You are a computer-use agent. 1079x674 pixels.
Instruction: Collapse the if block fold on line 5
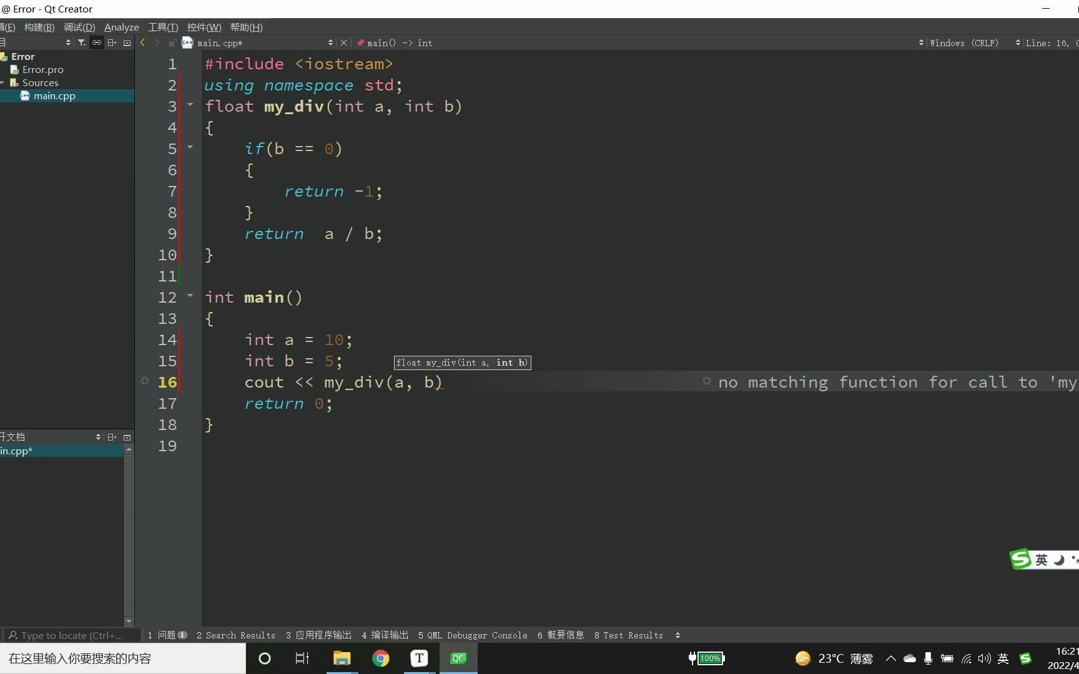pyautogui.click(x=190, y=148)
